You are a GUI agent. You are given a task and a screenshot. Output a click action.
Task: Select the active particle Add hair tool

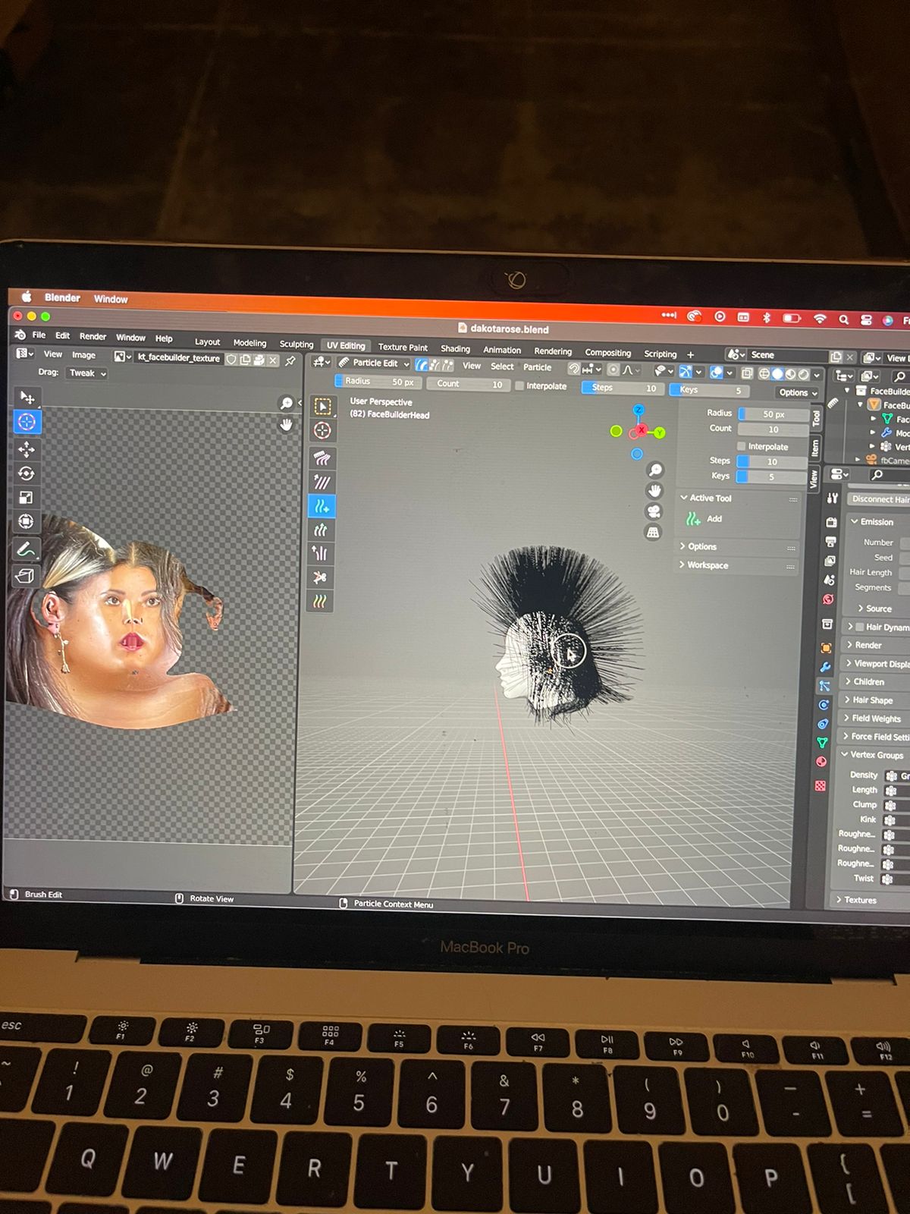click(322, 506)
